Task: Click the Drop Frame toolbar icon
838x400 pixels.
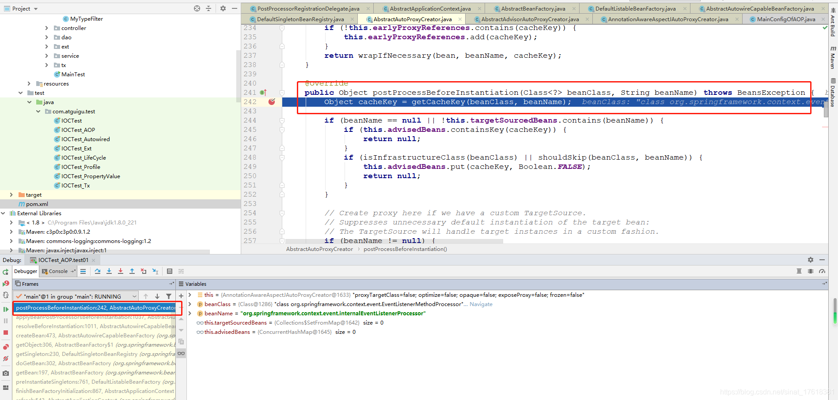Action: pos(144,271)
